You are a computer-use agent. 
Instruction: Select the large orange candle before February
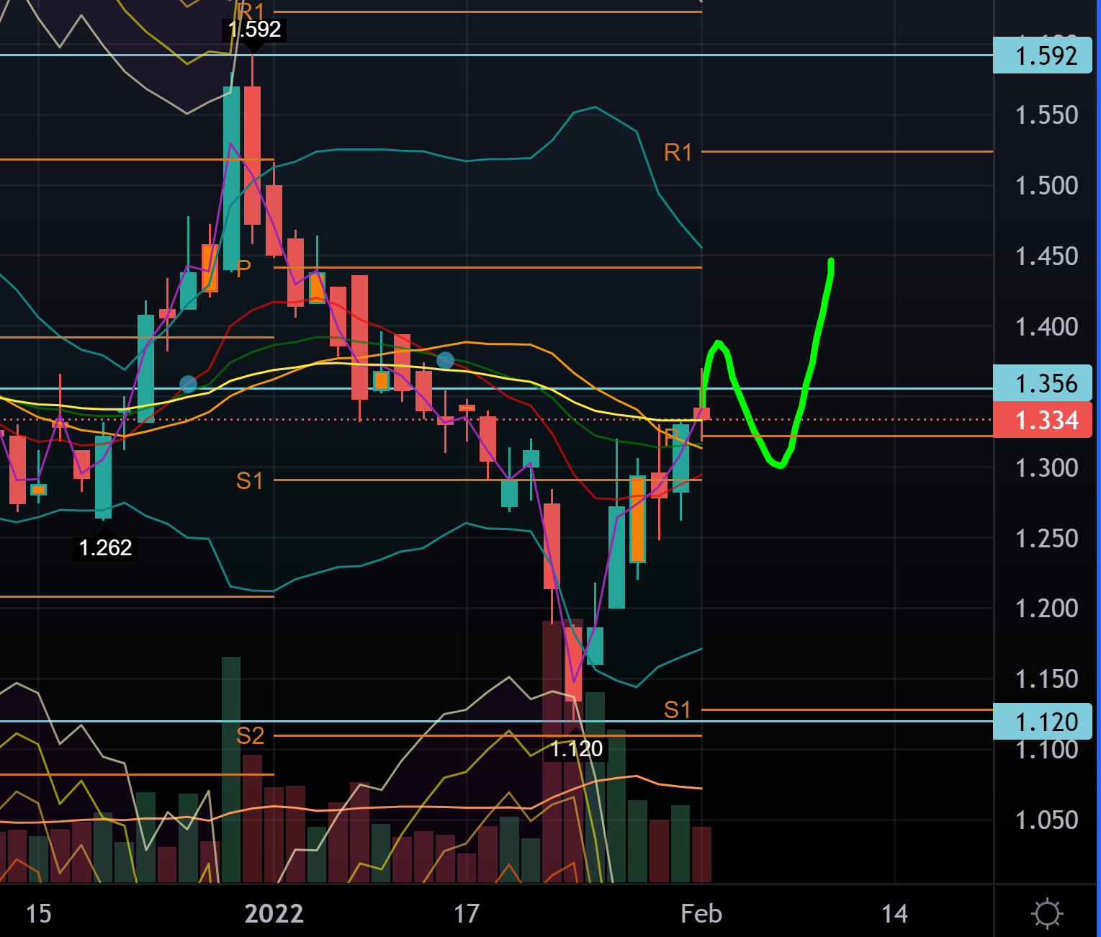(637, 519)
